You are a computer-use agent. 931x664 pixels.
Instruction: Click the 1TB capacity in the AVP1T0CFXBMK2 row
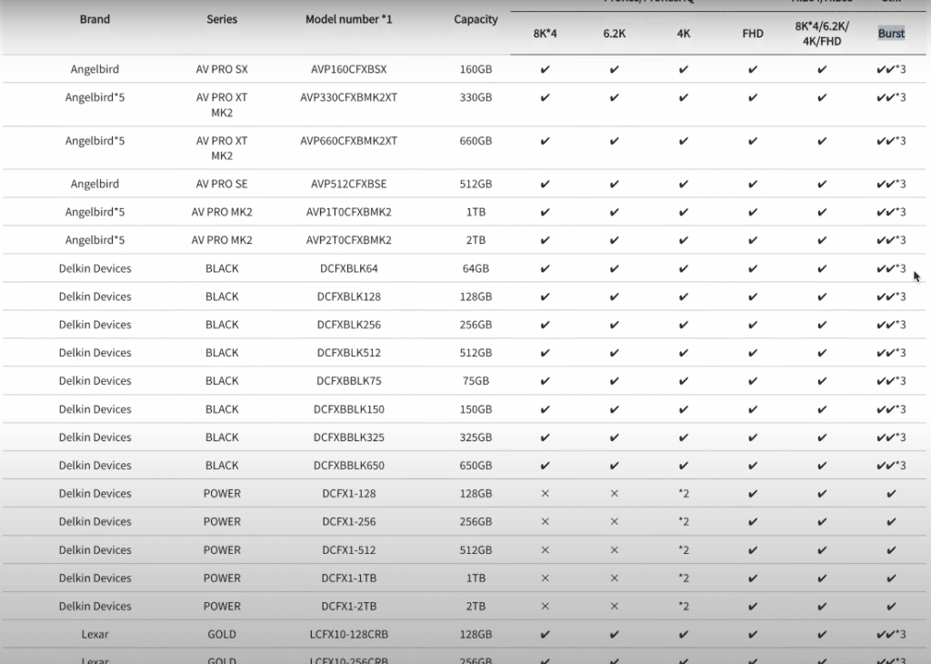click(476, 212)
